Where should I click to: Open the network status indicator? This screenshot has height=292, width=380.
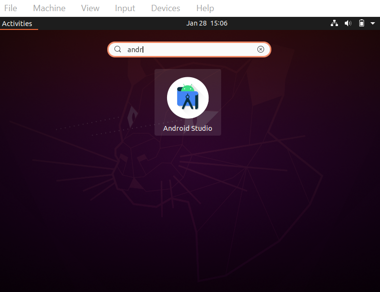(x=334, y=23)
